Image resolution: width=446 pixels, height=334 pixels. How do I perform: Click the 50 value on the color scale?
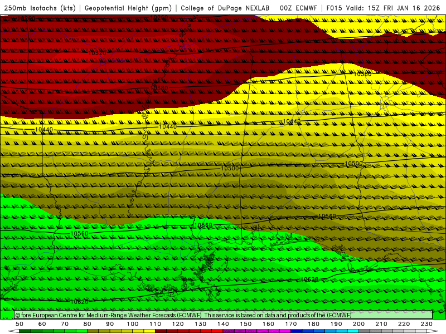point(20,324)
